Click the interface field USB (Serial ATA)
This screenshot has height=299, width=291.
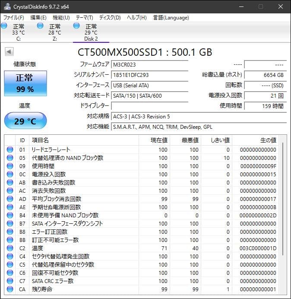point(150,85)
